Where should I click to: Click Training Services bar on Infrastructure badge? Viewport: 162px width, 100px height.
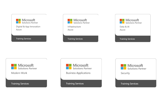point(80,39)
